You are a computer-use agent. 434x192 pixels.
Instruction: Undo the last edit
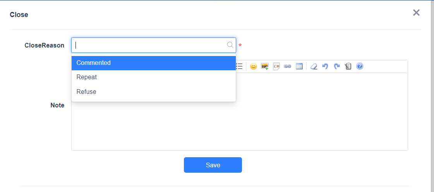[325, 66]
